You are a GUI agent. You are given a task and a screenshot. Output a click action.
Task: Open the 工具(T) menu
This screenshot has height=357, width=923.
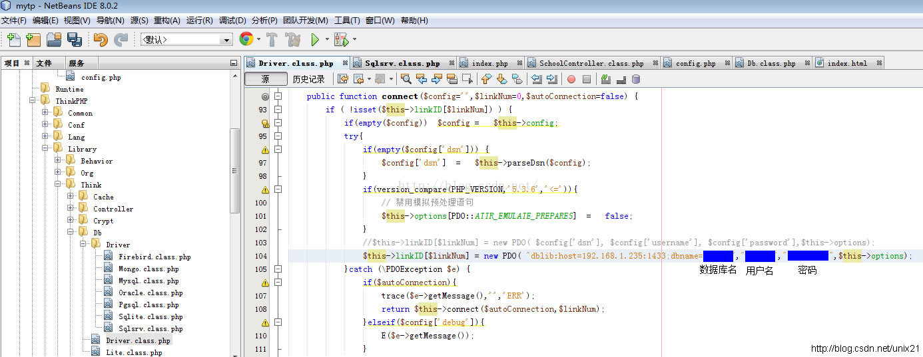point(347,21)
